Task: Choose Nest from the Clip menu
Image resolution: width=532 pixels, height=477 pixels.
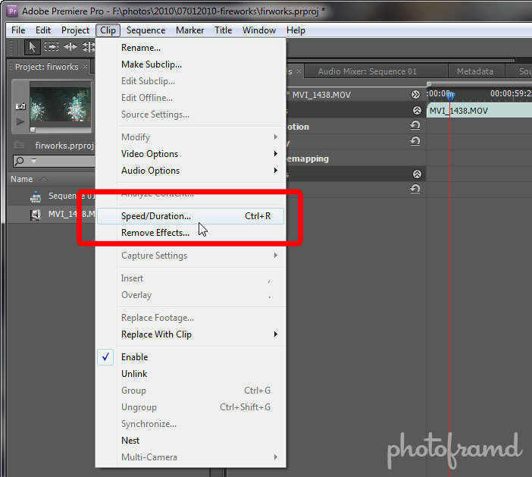Action: 191,441
